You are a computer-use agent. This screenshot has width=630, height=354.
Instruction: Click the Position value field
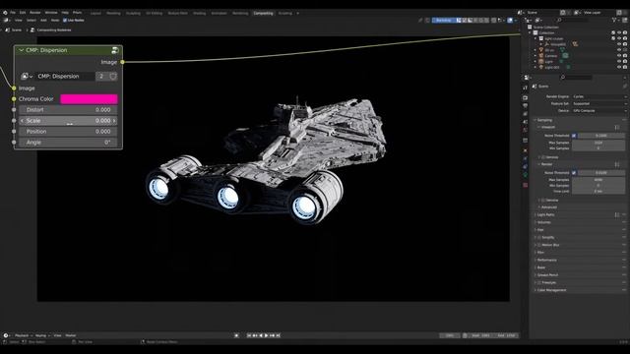point(68,132)
